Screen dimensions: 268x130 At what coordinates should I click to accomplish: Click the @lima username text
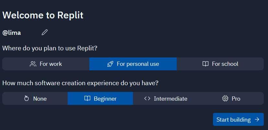12,33
